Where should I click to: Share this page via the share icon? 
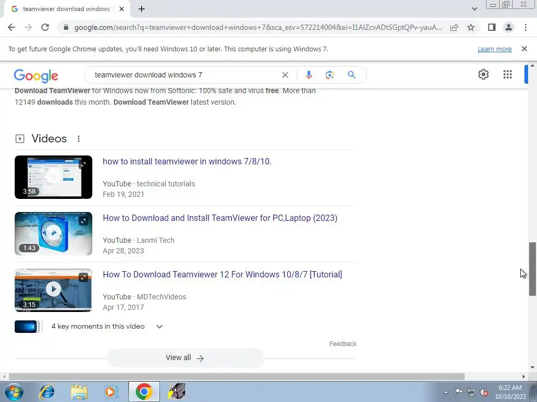(x=454, y=27)
